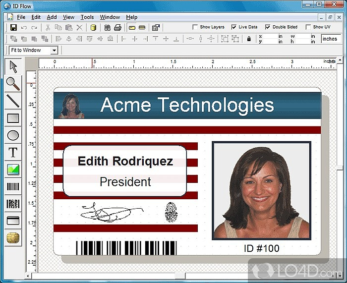Viewport: 347px width, 283px height.
Task: Open the Add menu
Action: pos(52,17)
